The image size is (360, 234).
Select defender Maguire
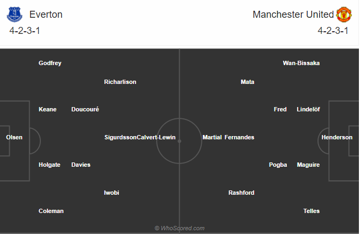coord(308,165)
